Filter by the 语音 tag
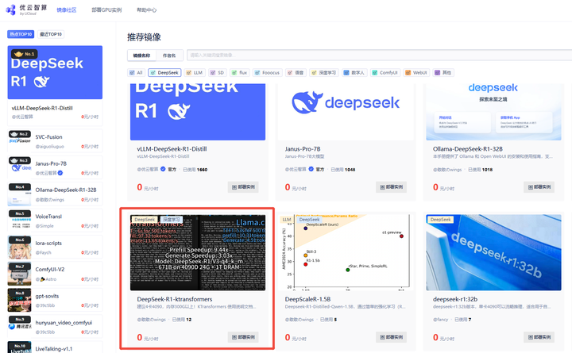The height and width of the screenshot is (353, 572). tap(296, 72)
